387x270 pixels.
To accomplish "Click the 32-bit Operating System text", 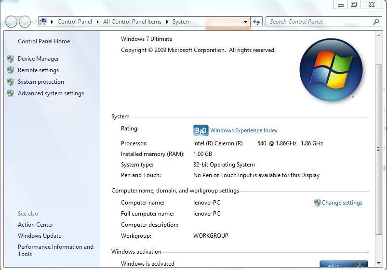I will [x=224, y=165].
